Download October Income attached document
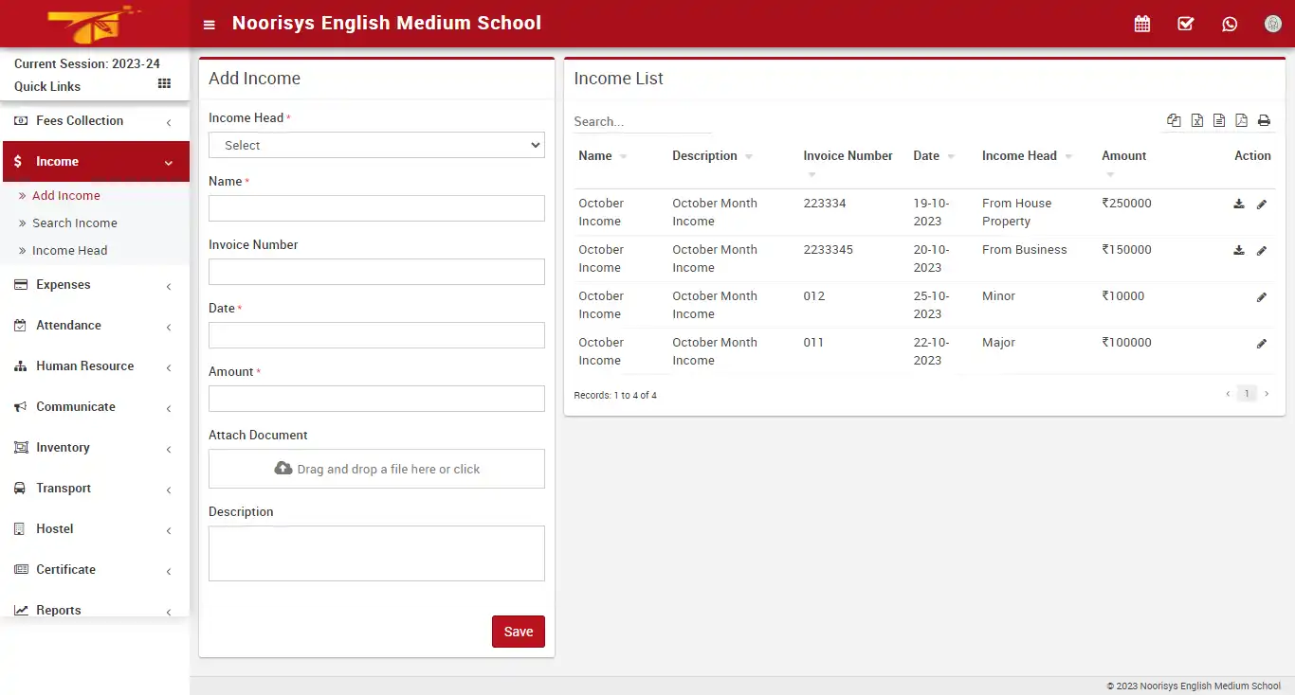The width and height of the screenshot is (1295, 695). pyautogui.click(x=1238, y=203)
